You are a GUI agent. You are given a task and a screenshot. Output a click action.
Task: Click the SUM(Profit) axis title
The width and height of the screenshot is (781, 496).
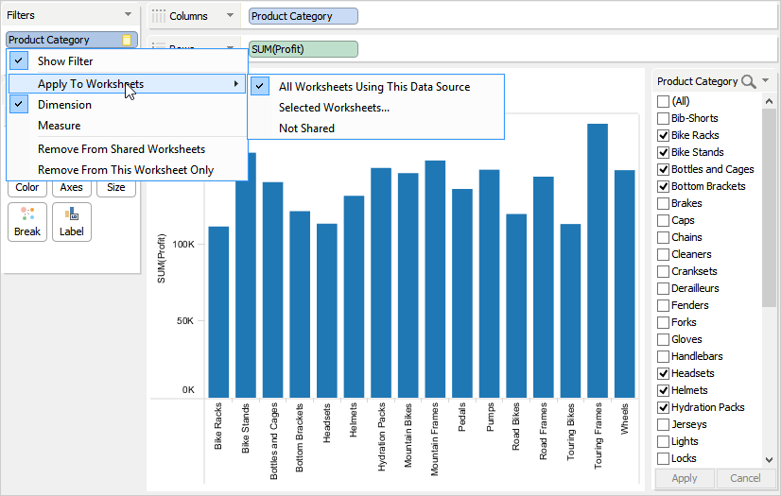(162, 259)
